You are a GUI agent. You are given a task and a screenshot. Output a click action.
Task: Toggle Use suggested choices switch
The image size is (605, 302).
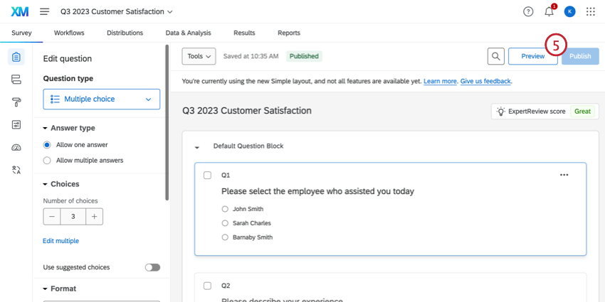(152, 267)
